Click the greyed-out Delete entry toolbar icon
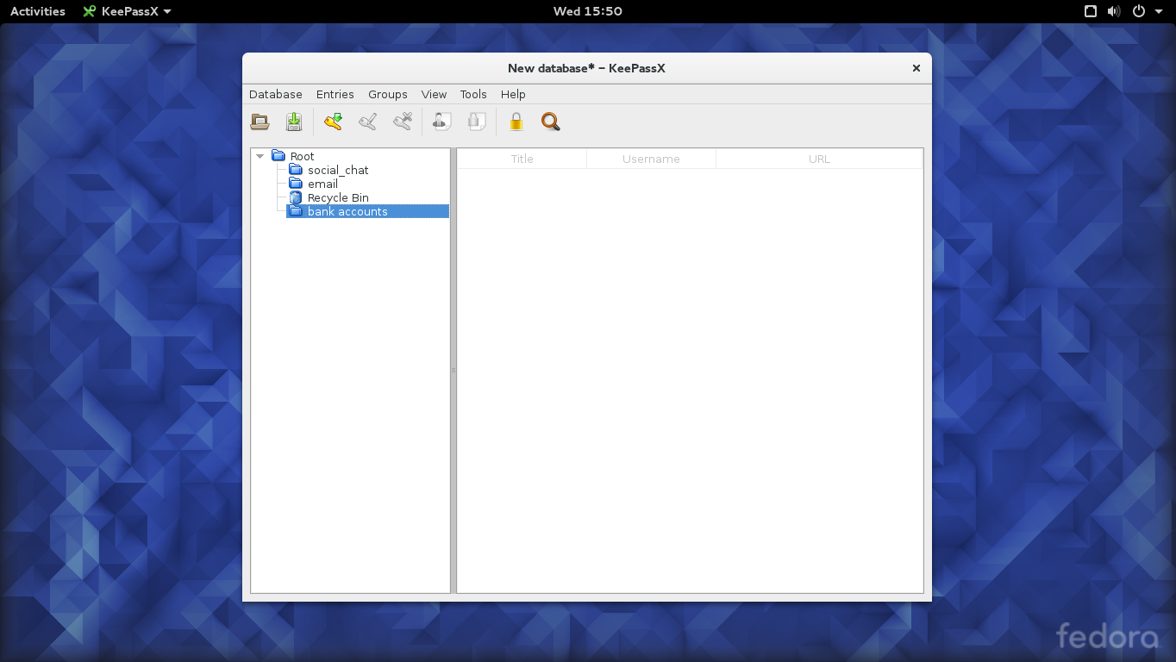Image resolution: width=1176 pixels, height=662 pixels. point(403,122)
